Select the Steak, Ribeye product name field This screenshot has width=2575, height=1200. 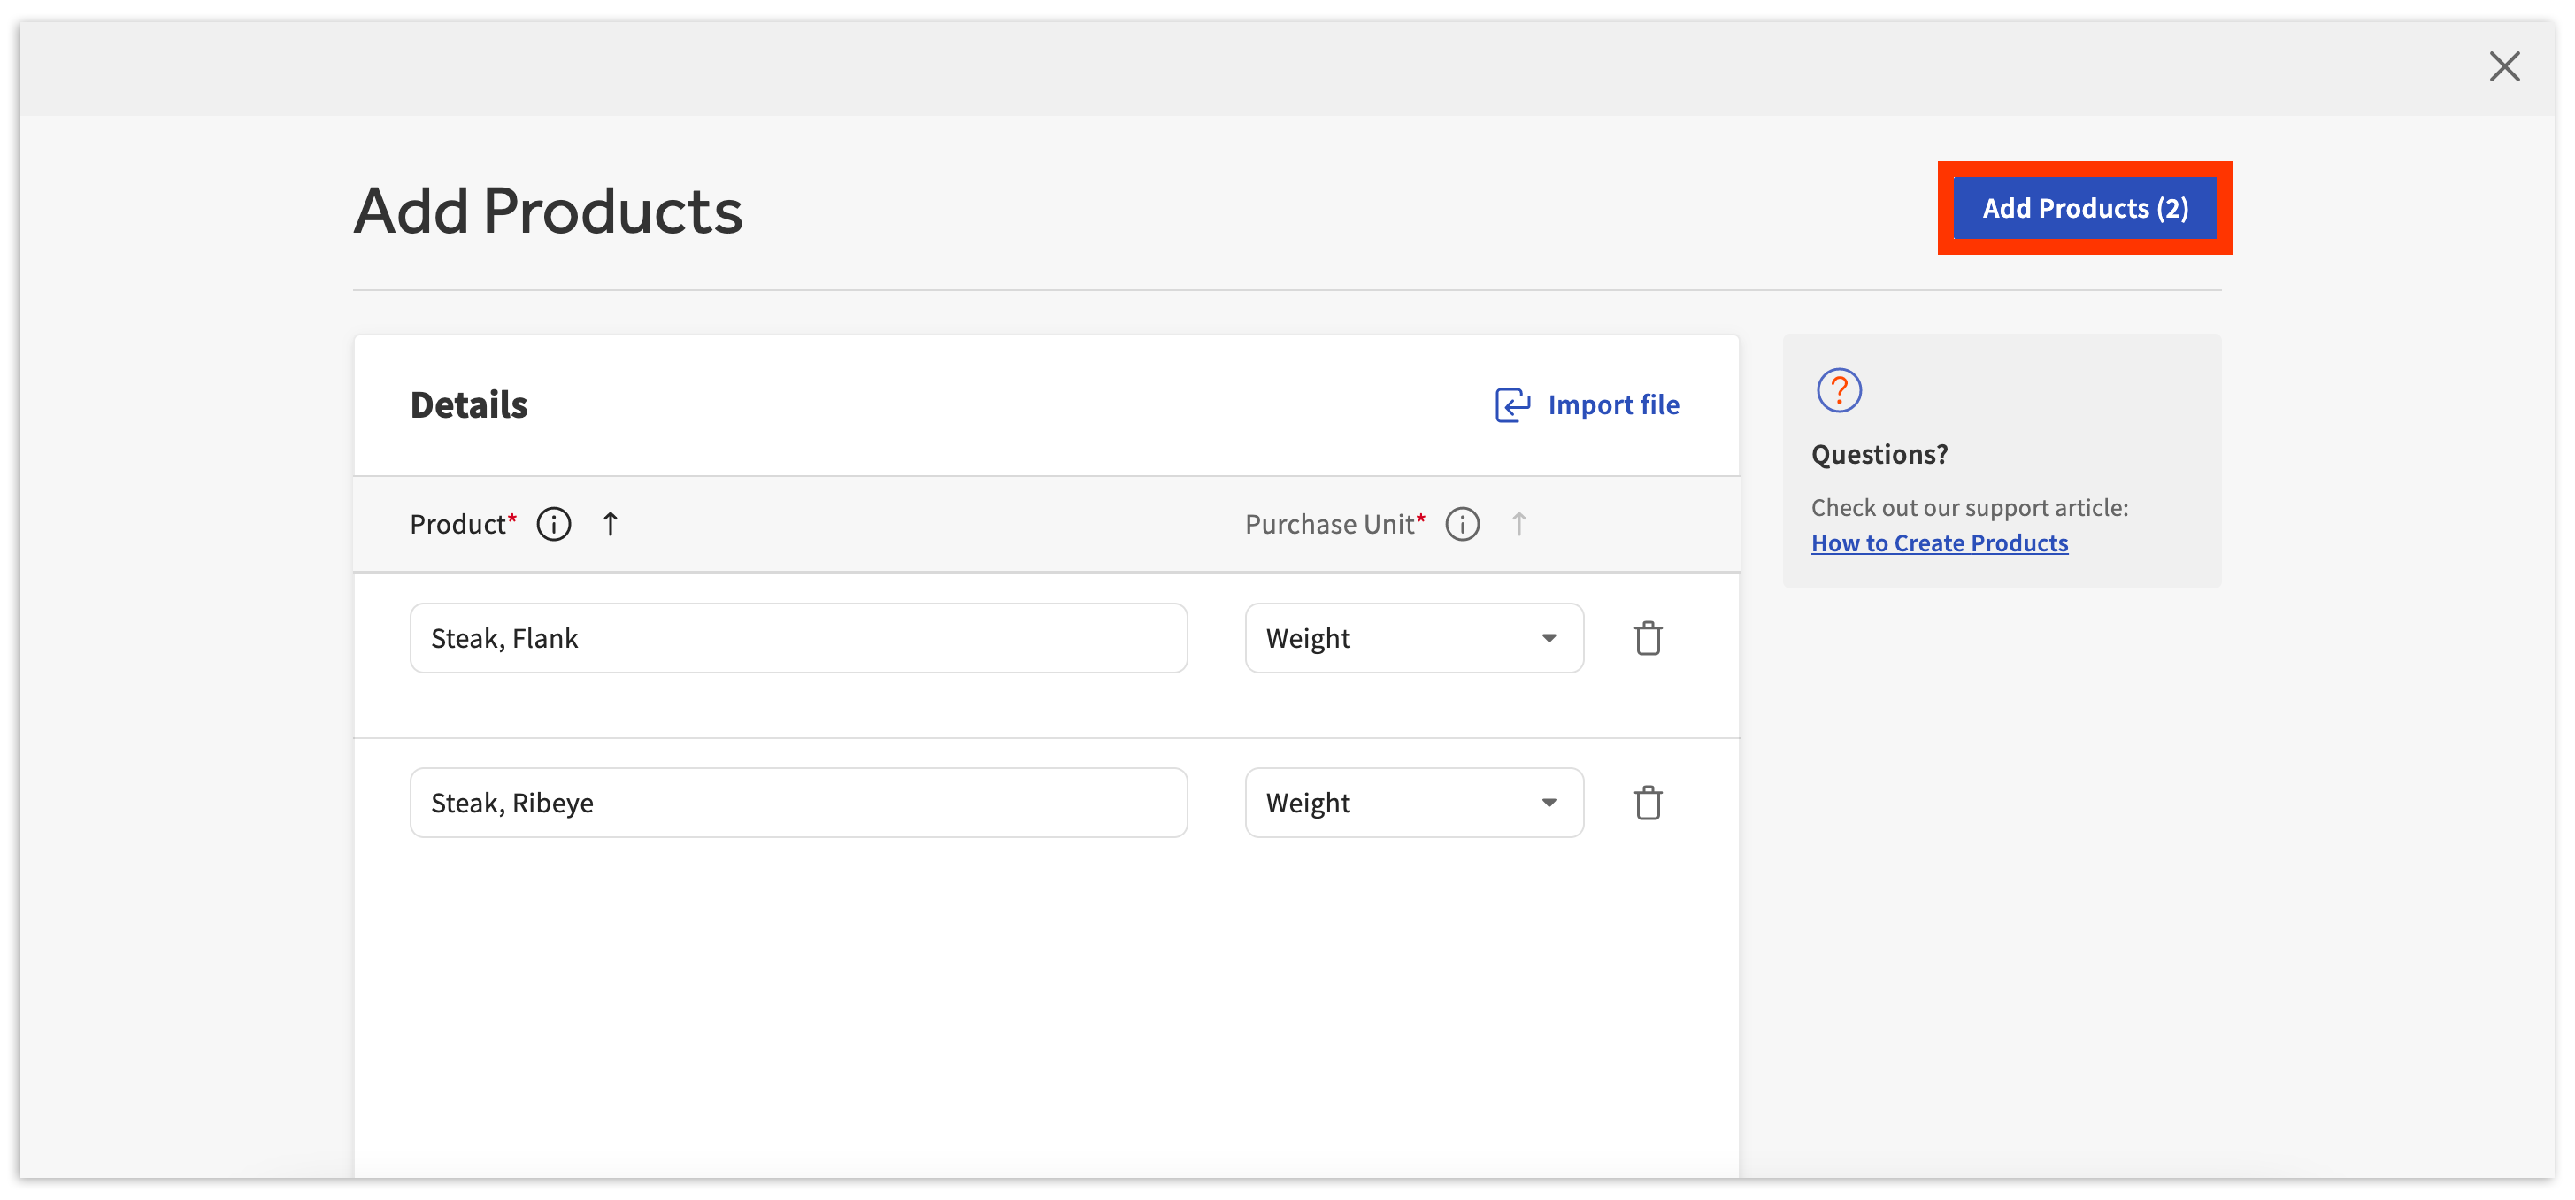(797, 802)
